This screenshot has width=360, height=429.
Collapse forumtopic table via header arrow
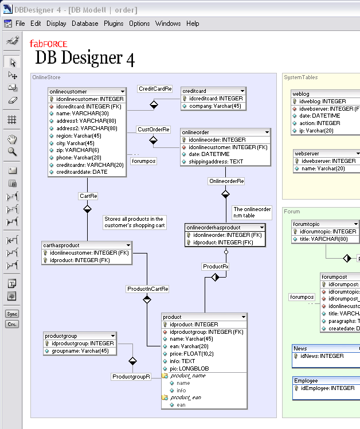pyautogui.click(x=356, y=224)
